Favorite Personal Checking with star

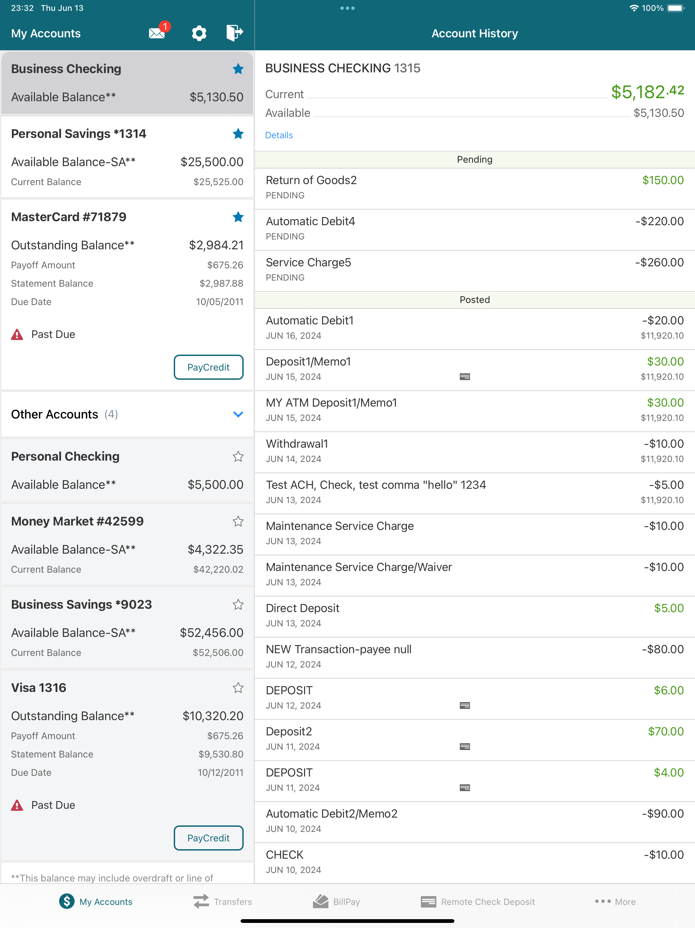tap(238, 457)
